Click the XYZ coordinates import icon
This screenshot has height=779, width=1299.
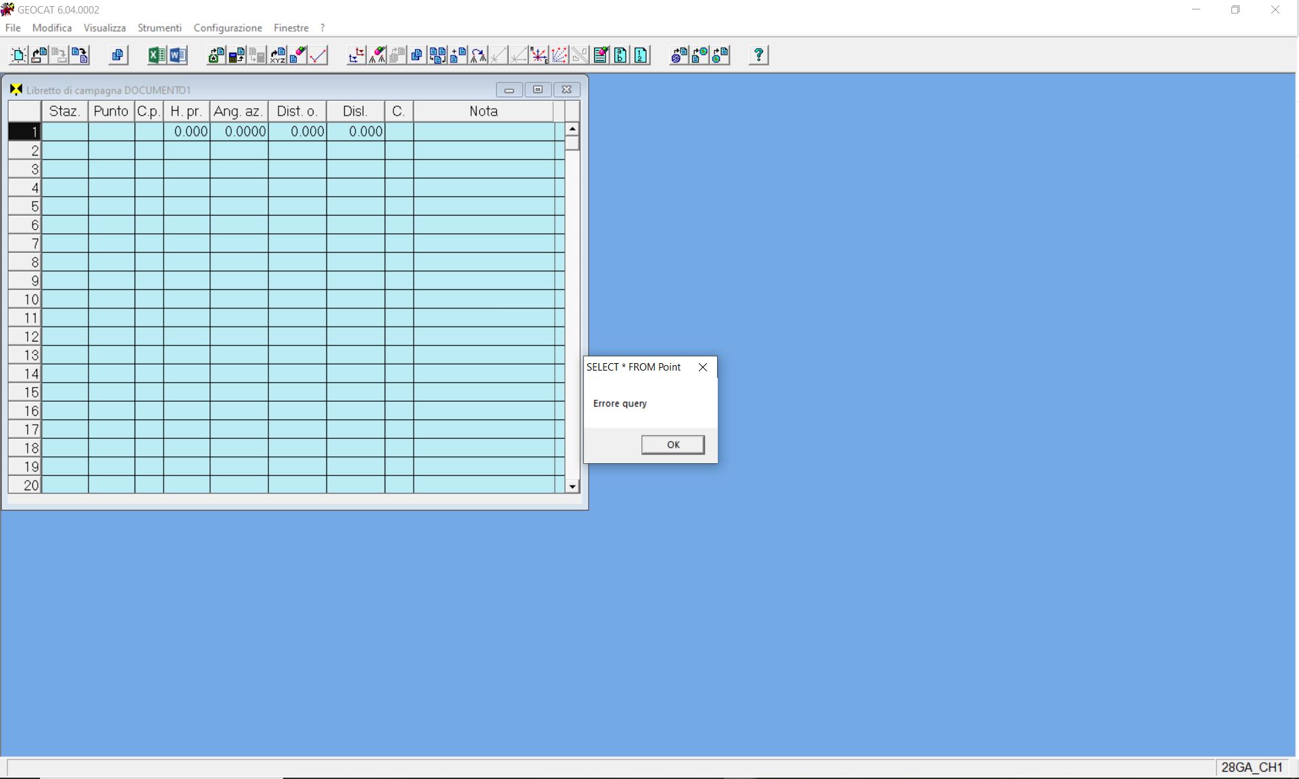pos(277,55)
